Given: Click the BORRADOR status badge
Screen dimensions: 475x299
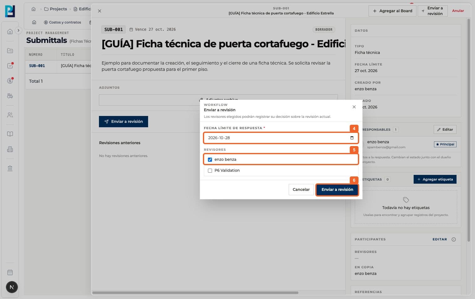Looking at the screenshot, I should 324,29.
